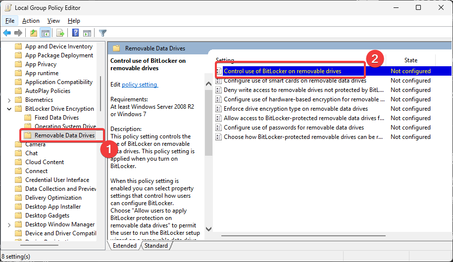Click the tree pane vertical scrollbar thumb

tap(101, 94)
